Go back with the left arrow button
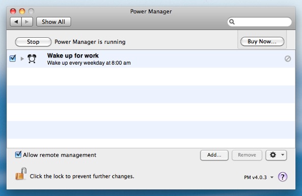Screen dimensions: 302x196 [16, 22]
